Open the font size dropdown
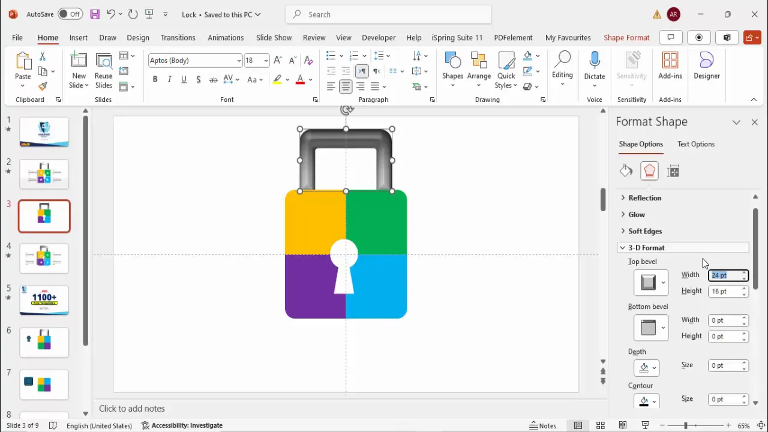Image resolution: width=768 pixels, height=432 pixels. point(266,61)
